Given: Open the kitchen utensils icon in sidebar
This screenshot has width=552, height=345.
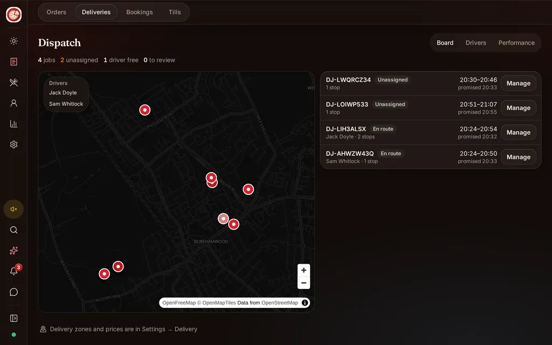Looking at the screenshot, I should click(x=13, y=82).
